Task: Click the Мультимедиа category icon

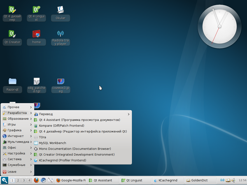Action: pyautogui.click(x=5, y=142)
